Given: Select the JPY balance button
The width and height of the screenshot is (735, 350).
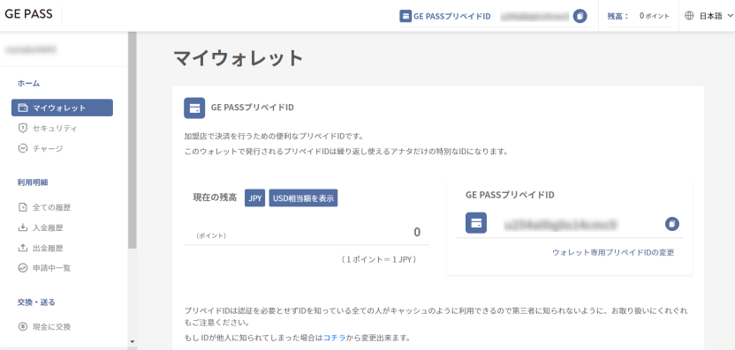Looking at the screenshot, I should click(x=255, y=198).
